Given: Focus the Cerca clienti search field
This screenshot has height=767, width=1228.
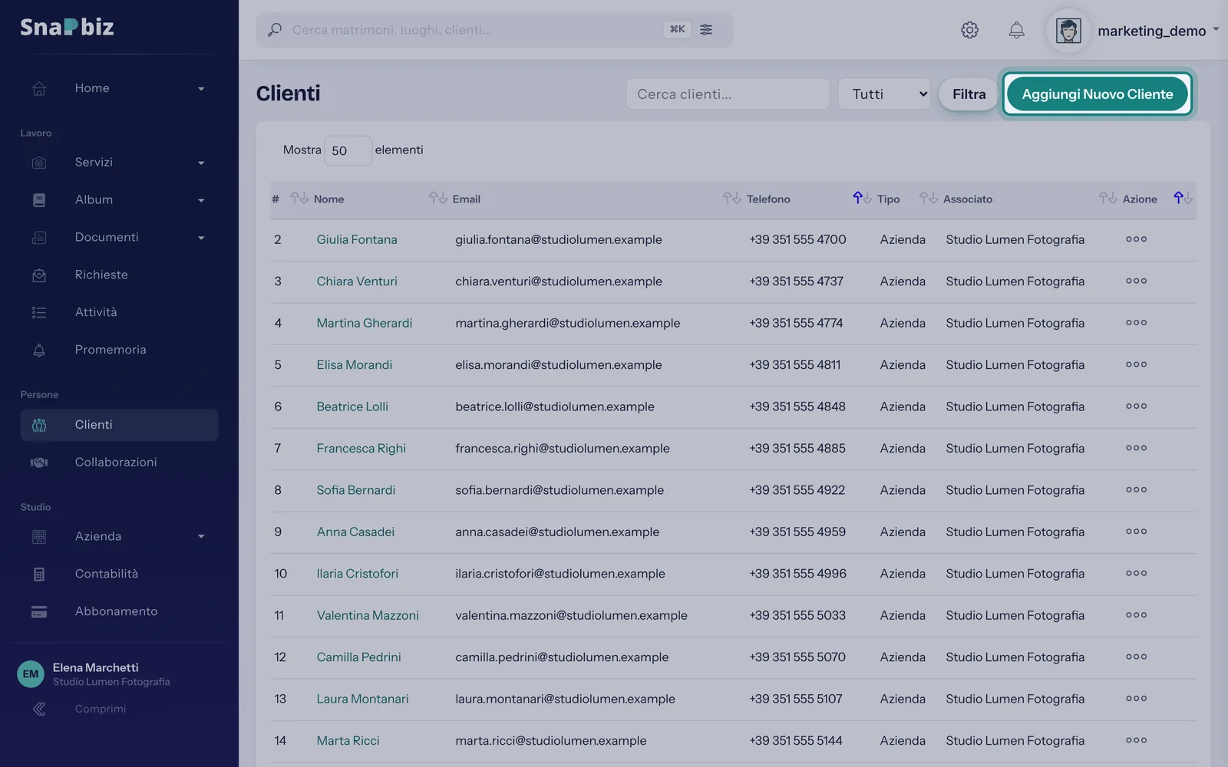Looking at the screenshot, I should [x=728, y=94].
